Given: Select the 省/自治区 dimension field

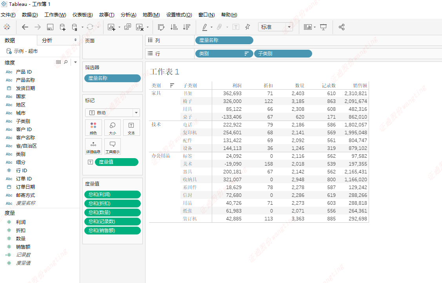Looking at the screenshot, I should (26, 146).
